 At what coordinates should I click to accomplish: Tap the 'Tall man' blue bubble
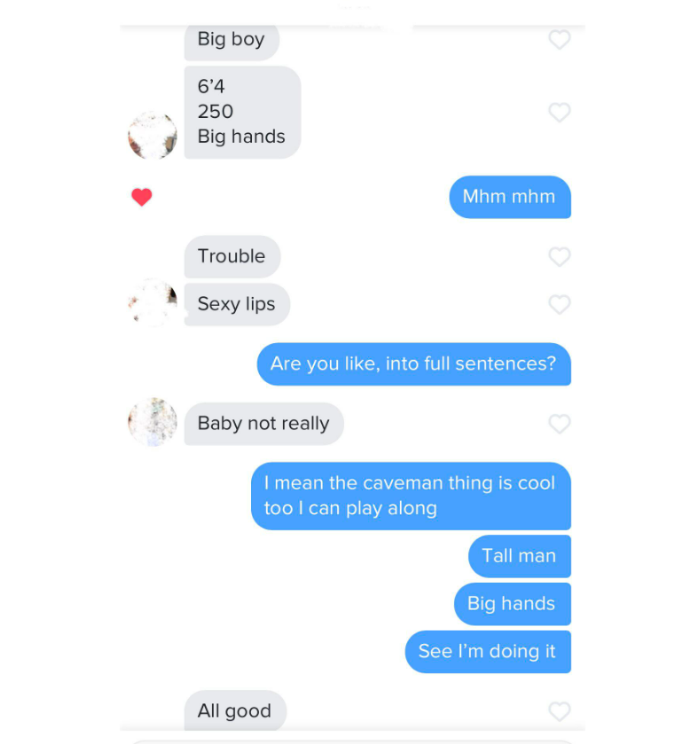pyautogui.click(x=520, y=556)
